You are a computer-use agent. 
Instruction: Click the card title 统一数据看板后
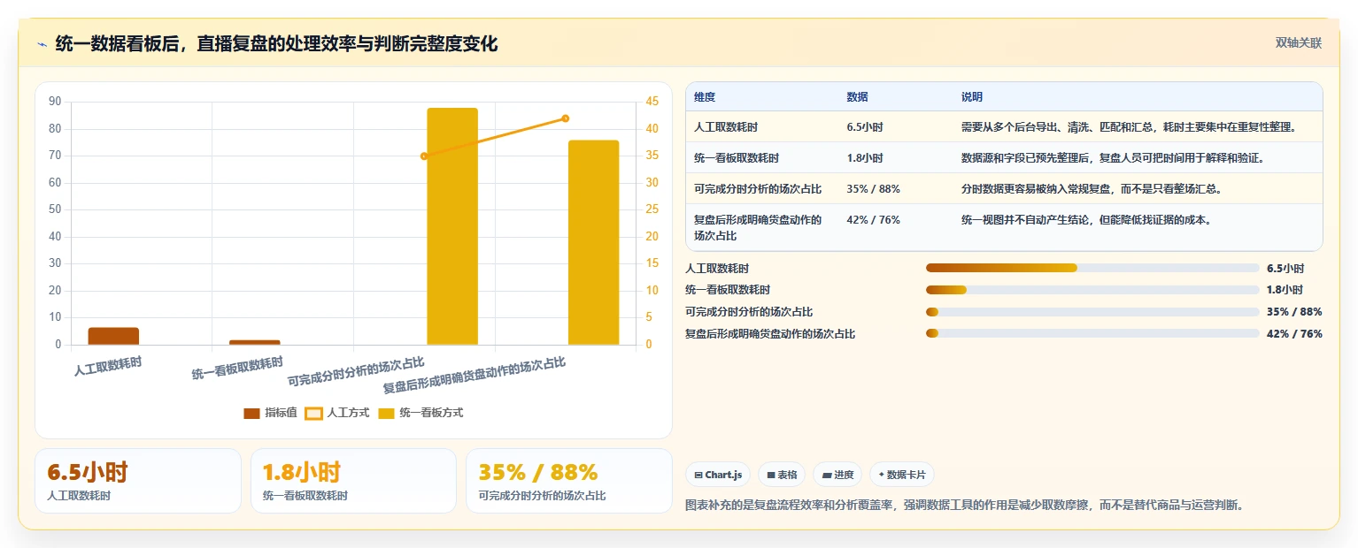(x=276, y=43)
